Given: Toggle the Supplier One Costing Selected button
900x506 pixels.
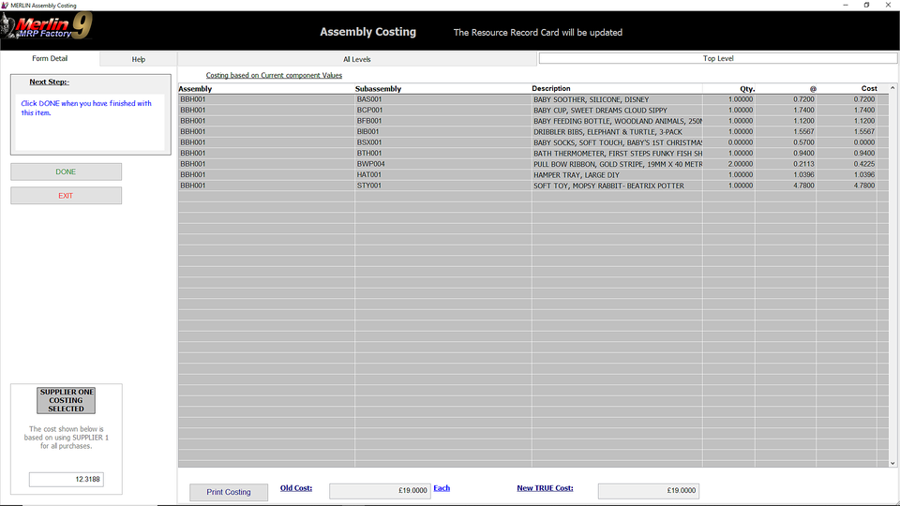Looking at the screenshot, I should click(x=66, y=400).
